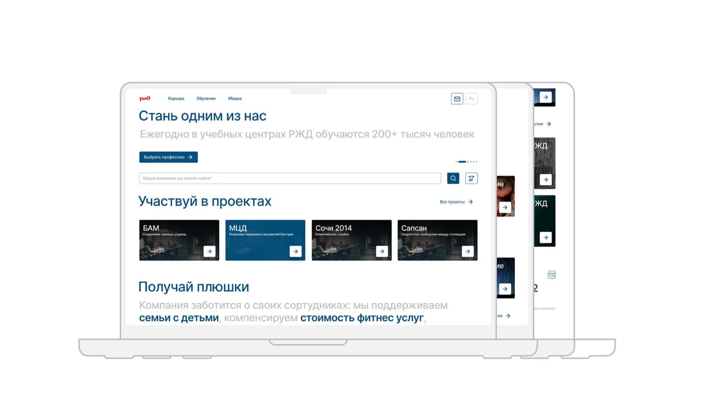723x407 pixels.
Task: Follow the Все проекты link
Action: coord(456,202)
